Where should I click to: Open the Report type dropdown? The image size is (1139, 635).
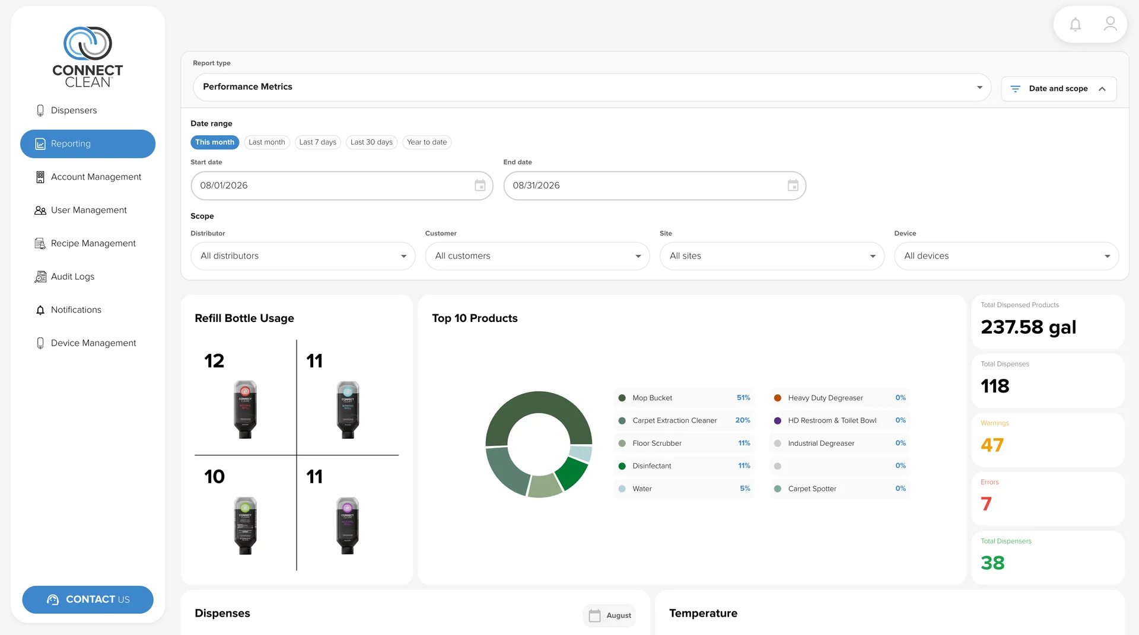click(x=591, y=87)
